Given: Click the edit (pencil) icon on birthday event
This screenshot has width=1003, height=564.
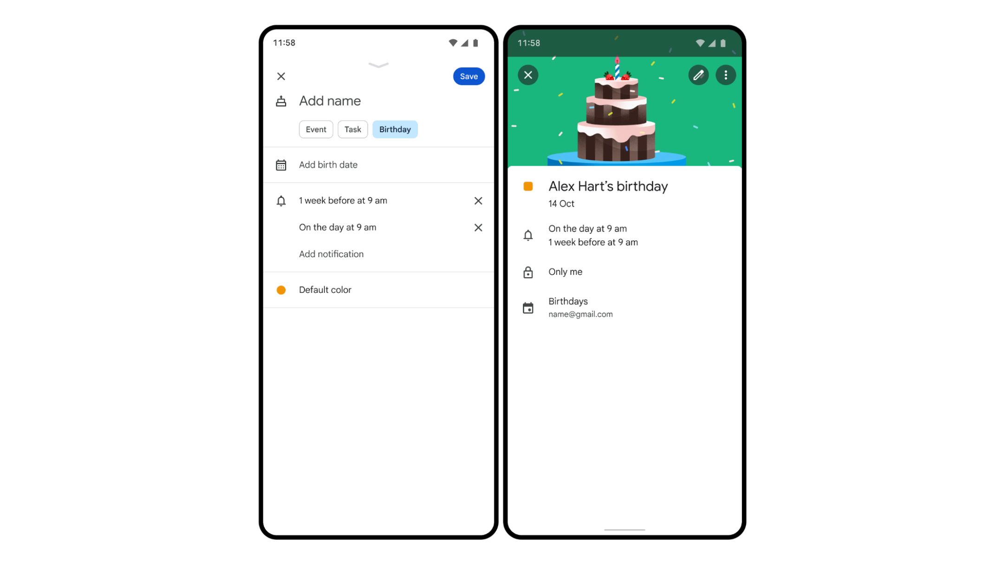Looking at the screenshot, I should [698, 74].
